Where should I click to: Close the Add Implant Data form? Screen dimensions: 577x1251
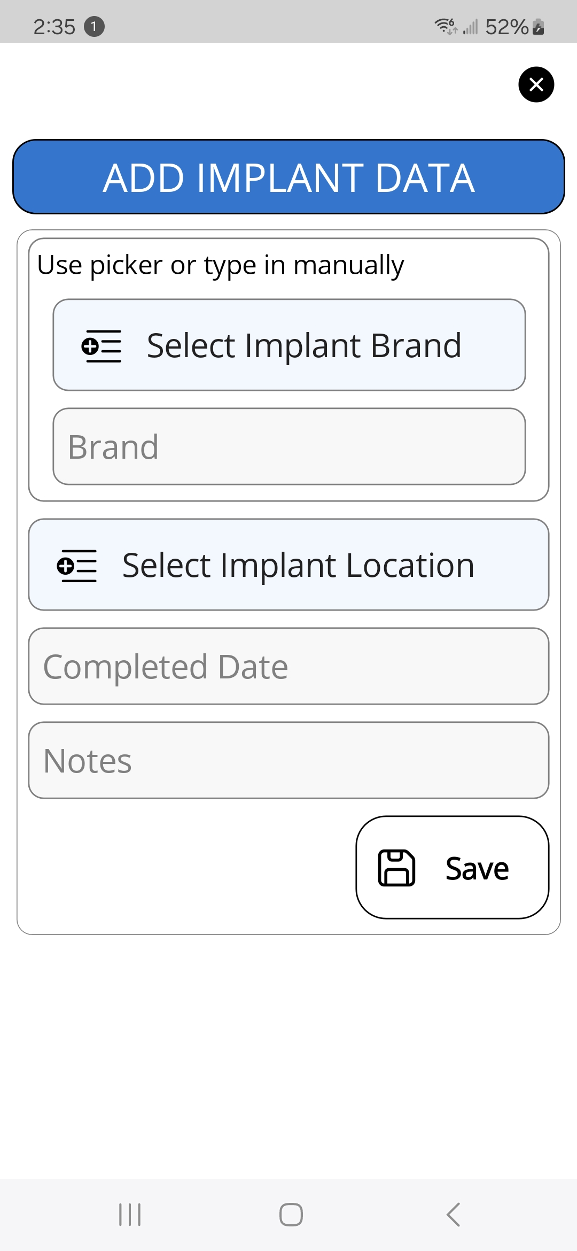(x=536, y=84)
